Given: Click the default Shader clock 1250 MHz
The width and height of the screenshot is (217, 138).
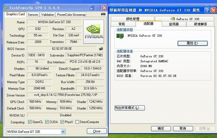Looking at the screenshot, I should [x=96, y=108].
